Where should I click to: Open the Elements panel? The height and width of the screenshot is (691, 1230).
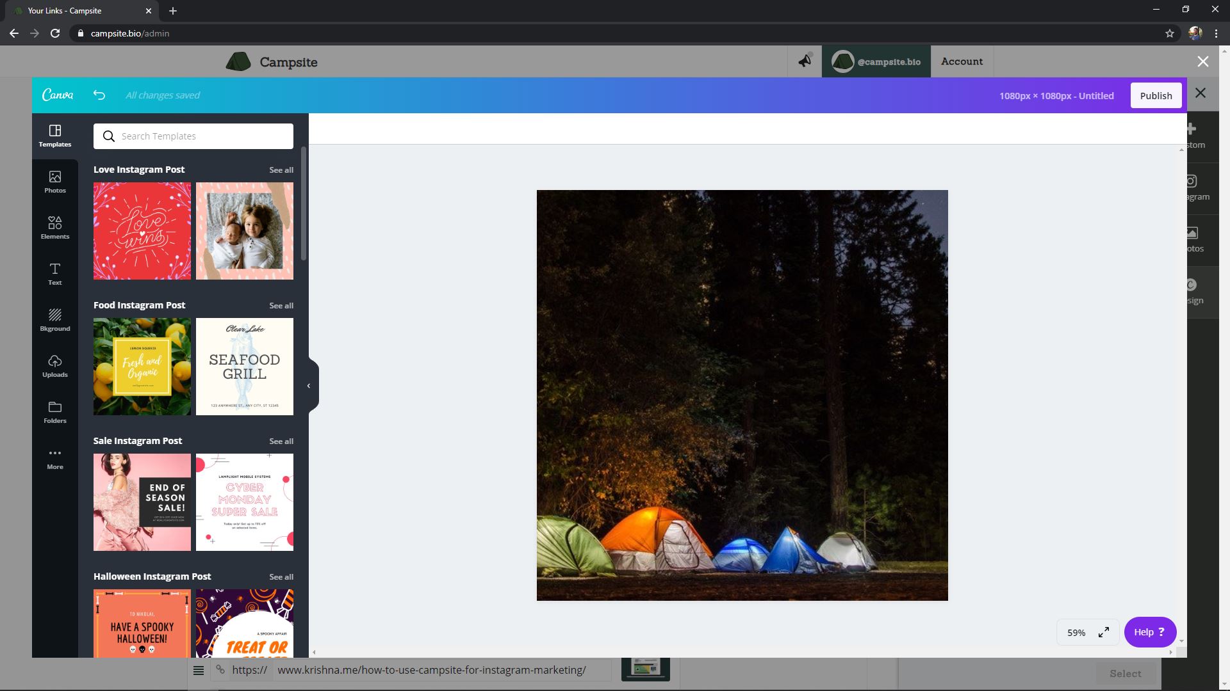click(x=55, y=228)
